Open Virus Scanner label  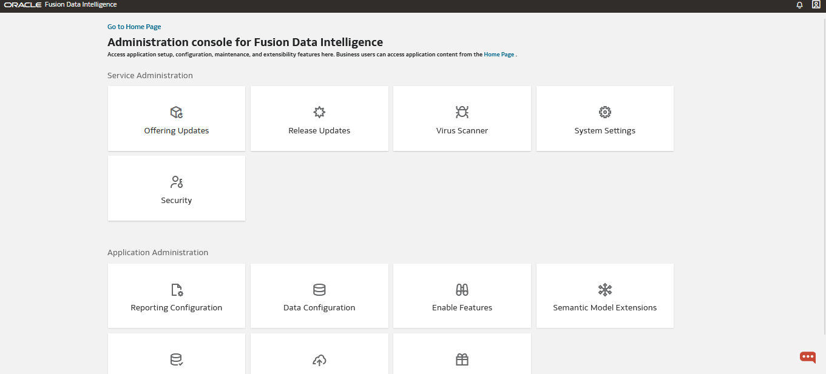click(x=462, y=130)
